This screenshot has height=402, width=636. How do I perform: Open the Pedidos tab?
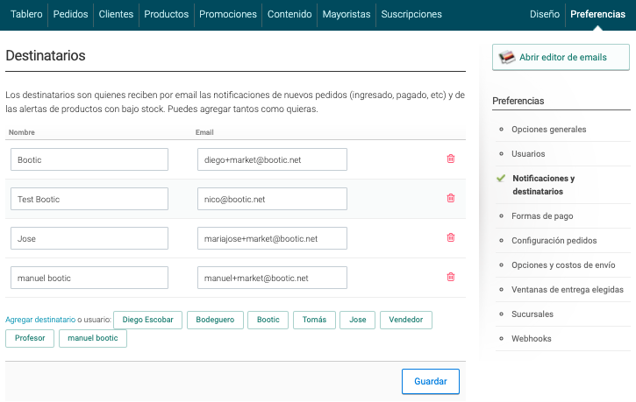click(x=70, y=14)
